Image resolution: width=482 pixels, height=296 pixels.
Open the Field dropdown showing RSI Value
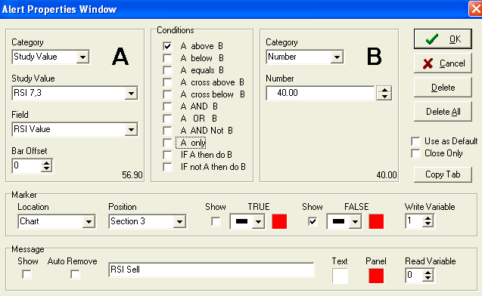131,129
